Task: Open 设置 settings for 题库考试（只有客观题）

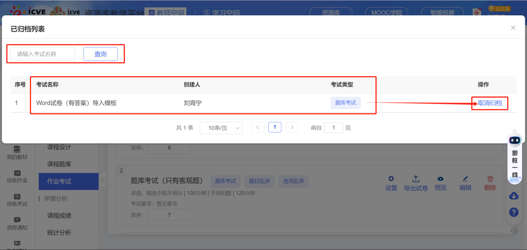Action: (391, 183)
